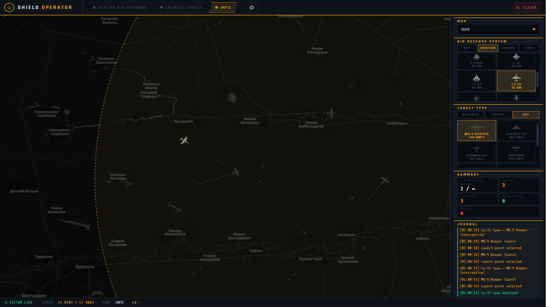The image size is (546, 307).
Task: Click the Staryye Toysi label on map
Action: [310, 259]
